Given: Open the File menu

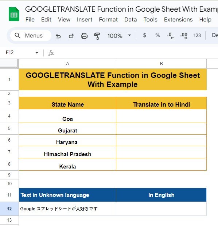Looking at the screenshot, I should [x=30, y=19].
